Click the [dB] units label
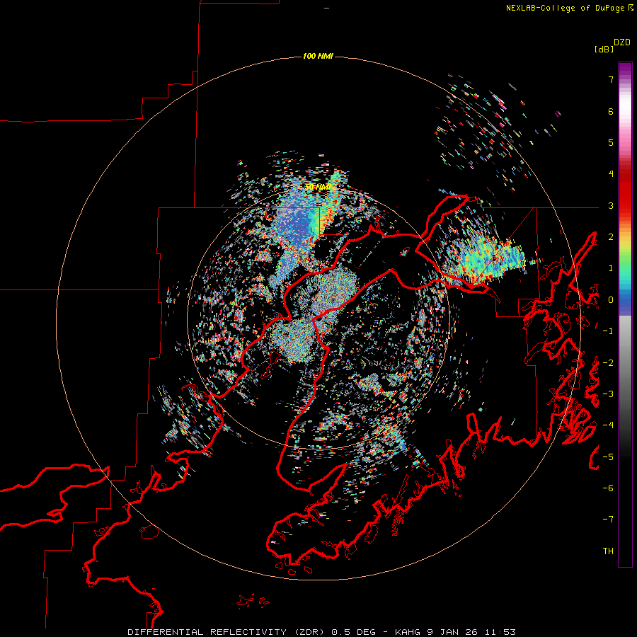The height and width of the screenshot is (637, 637). (604, 50)
